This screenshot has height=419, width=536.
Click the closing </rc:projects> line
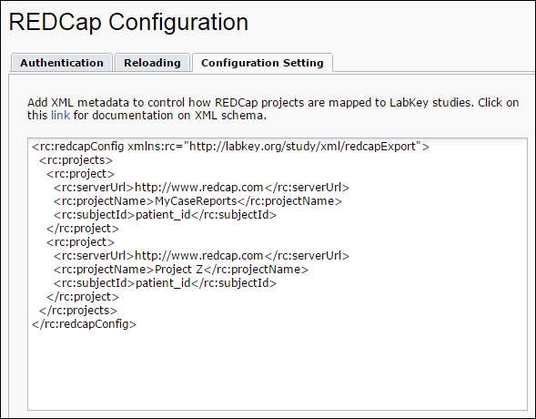[78, 311]
